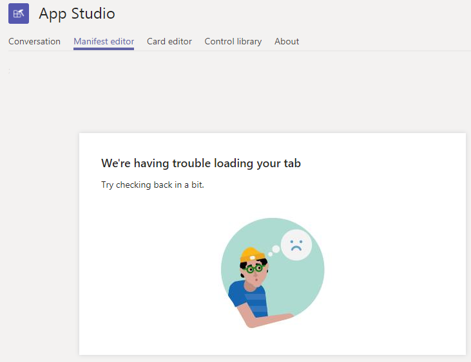Viewport: 471px width, 362px height.
Task: Click the App Studio app icon
Action: (x=19, y=14)
